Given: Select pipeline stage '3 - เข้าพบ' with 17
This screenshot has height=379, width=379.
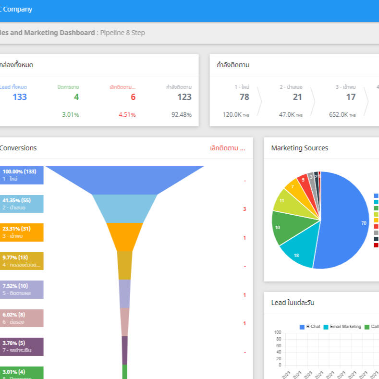Looking at the screenshot, I should (351, 97).
